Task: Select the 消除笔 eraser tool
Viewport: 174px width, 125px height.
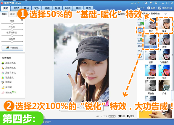Action: click(7, 92)
